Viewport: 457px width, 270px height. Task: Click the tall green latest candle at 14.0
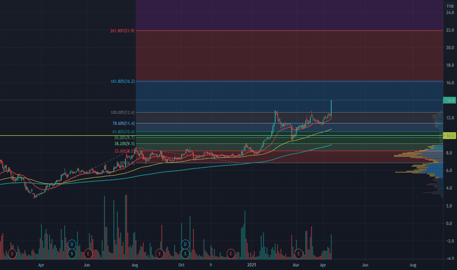pos(331,108)
